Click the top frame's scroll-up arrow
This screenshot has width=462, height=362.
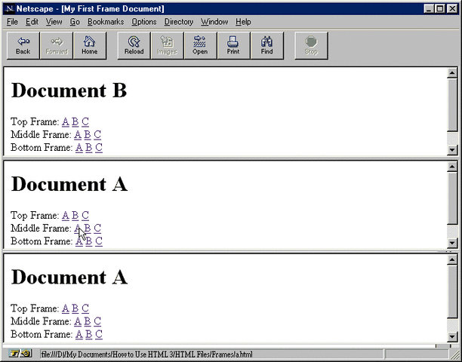pyautogui.click(x=452, y=72)
